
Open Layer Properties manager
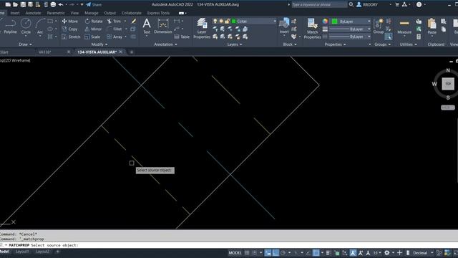pos(202,28)
